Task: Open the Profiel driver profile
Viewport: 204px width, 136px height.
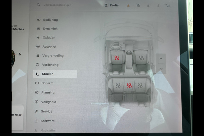Action: pyautogui.click(x=112, y=5)
